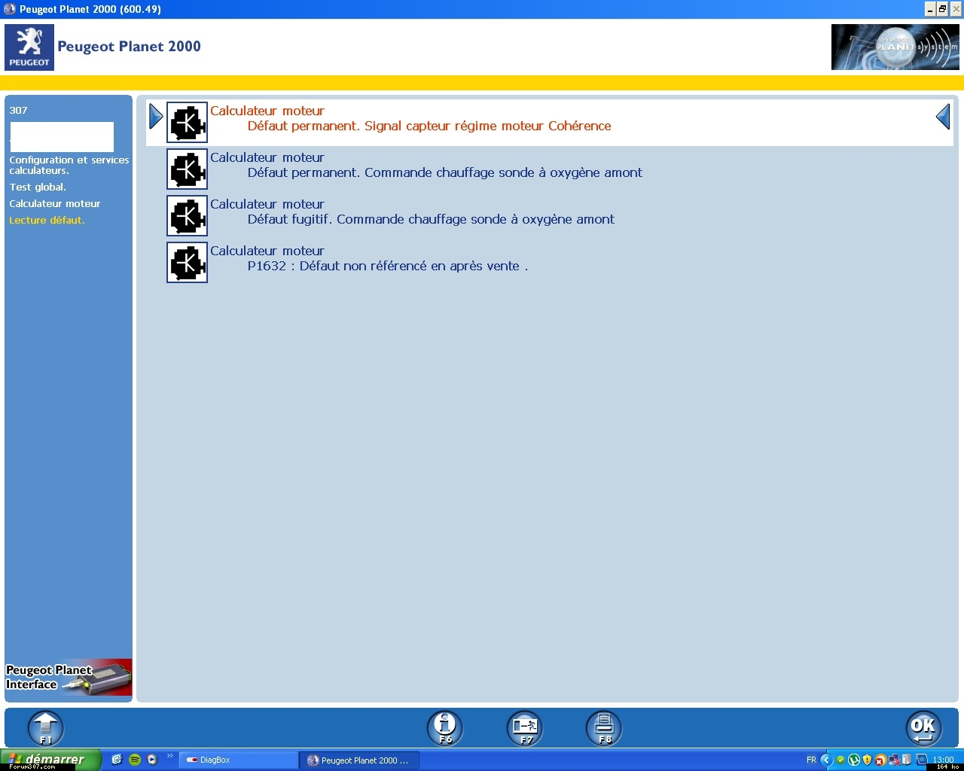This screenshot has width=964, height=771.
Task: Click the media player quick launch icon
Action: [x=152, y=760]
